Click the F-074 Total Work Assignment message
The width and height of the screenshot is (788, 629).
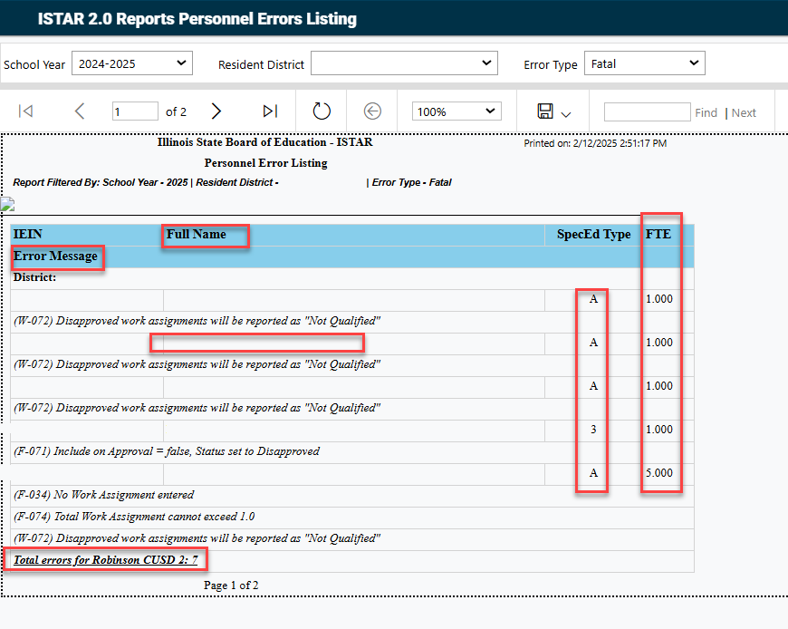[x=134, y=517]
